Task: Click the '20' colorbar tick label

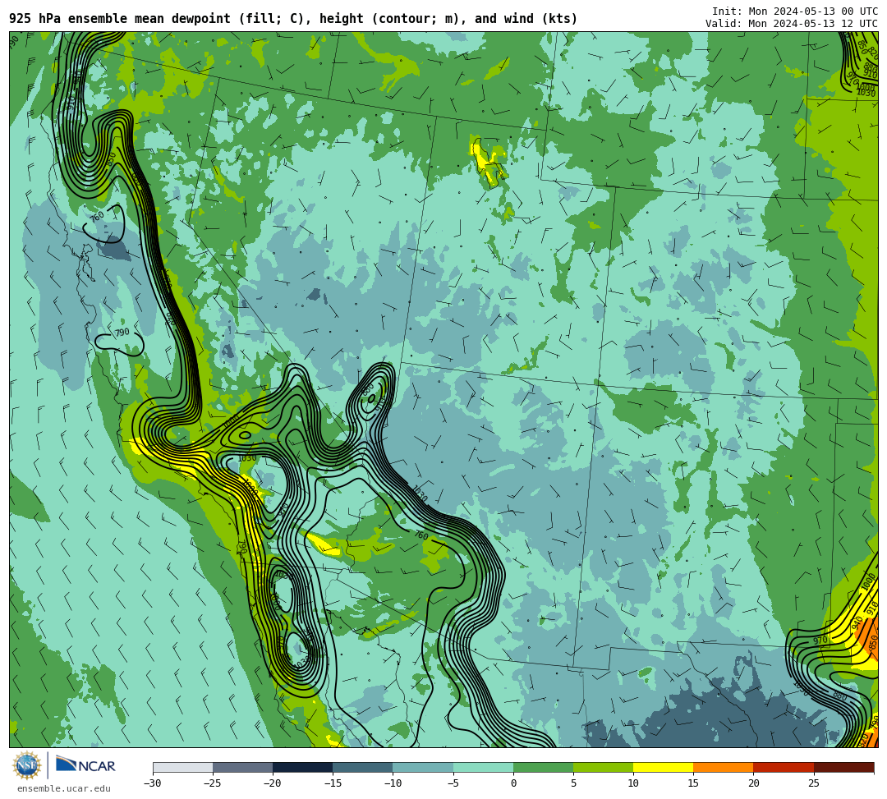Action: coord(753,783)
